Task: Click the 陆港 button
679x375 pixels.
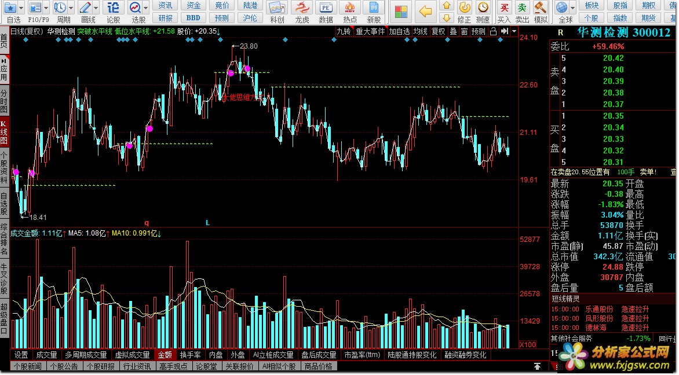Action: (250, 6)
